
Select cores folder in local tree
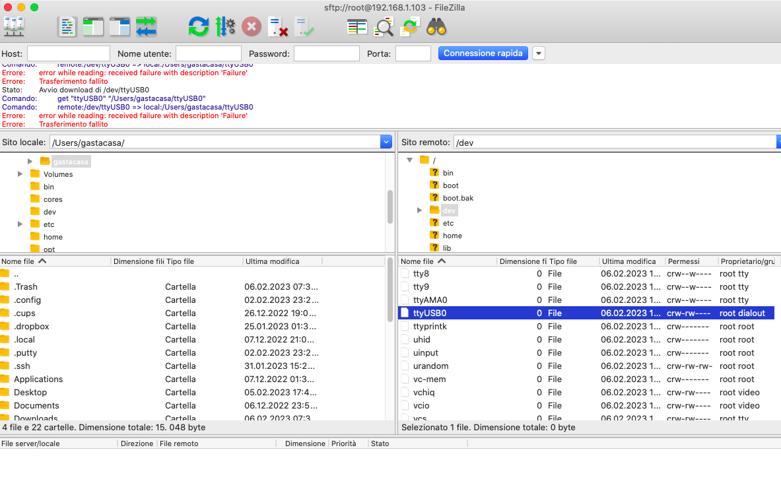[x=53, y=199]
